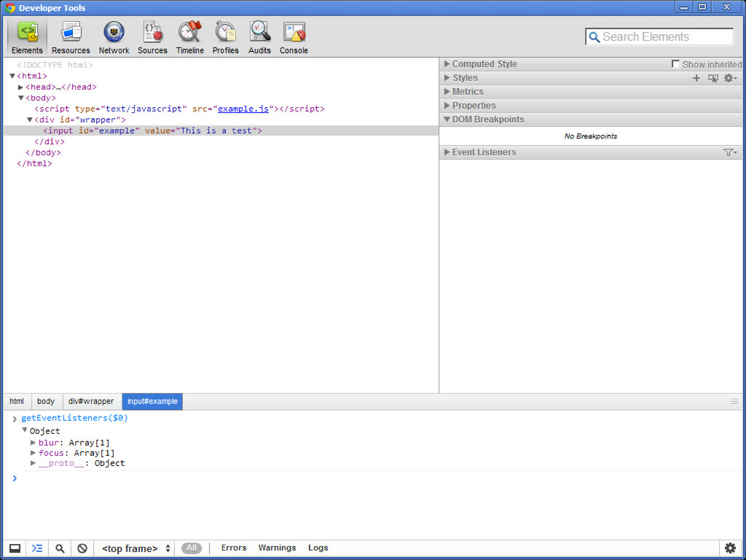Close the Developer Tools window
746x560 pixels.
726,7
